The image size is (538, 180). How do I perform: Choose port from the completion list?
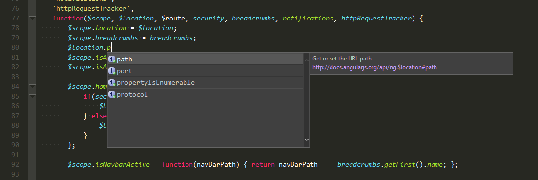click(206, 71)
